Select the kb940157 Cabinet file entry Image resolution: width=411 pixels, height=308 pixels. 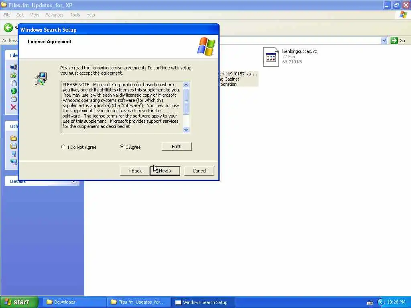238,79
